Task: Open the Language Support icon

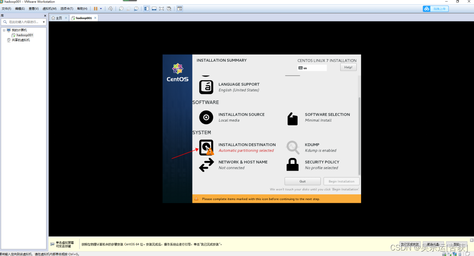Action: (206, 87)
